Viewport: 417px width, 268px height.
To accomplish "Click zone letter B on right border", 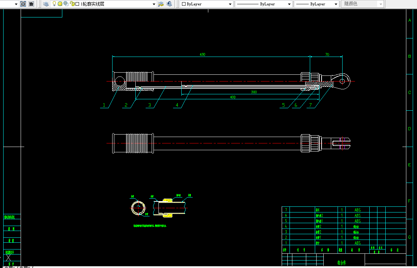I will 410,56.
